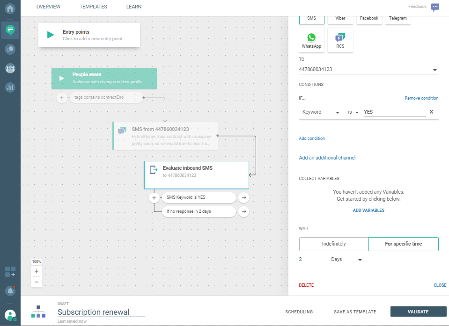Click the people audience sidebar icon

coord(10,68)
